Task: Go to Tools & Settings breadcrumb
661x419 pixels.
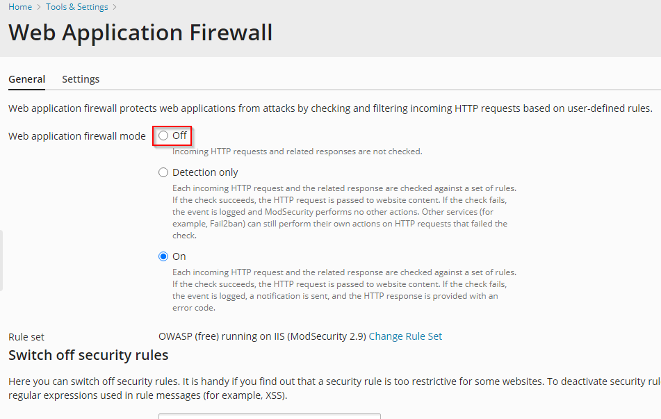Action: pyautogui.click(x=76, y=7)
